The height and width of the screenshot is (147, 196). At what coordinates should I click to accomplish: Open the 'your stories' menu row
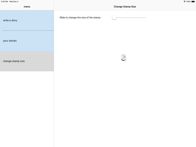click(x=27, y=41)
